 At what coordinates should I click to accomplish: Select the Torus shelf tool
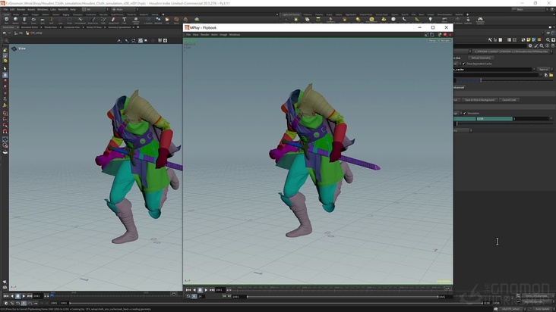tap(33, 20)
